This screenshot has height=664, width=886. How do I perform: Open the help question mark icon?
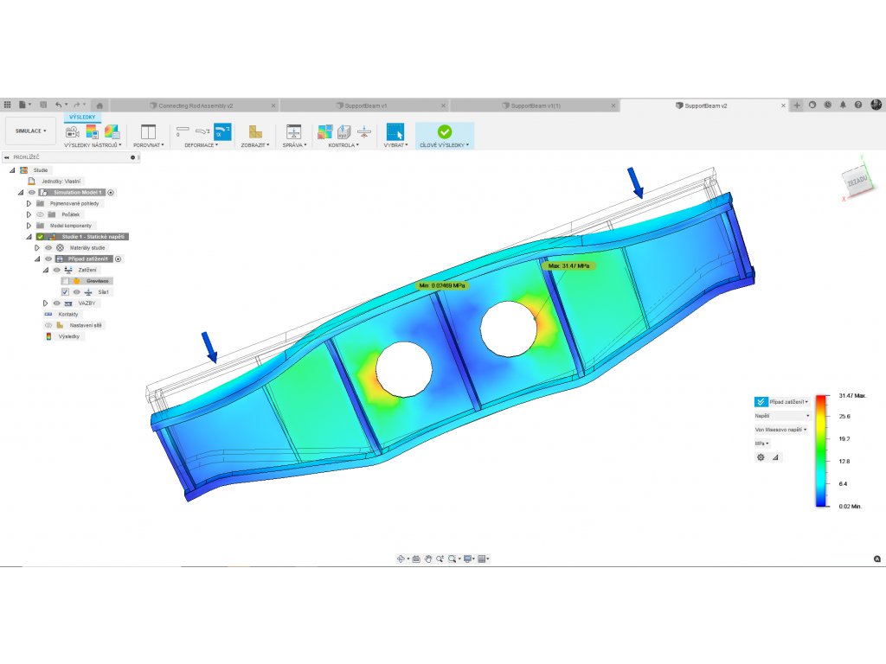coord(858,105)
